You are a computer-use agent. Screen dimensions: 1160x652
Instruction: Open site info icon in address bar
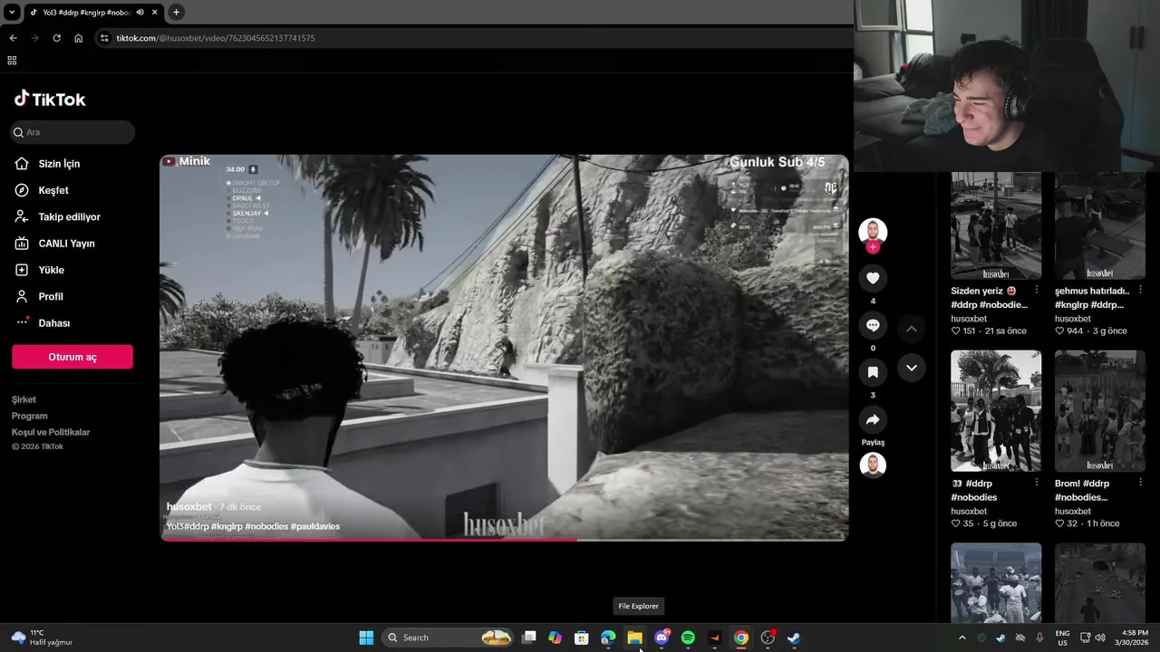click(104, 38)
